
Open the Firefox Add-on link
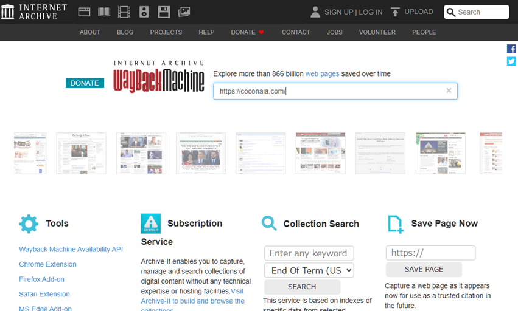[x=41, y=279]
